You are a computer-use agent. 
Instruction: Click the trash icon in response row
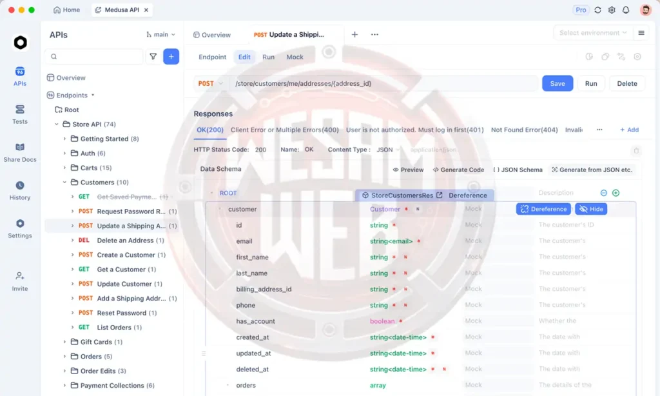click(x=636, y=150)
